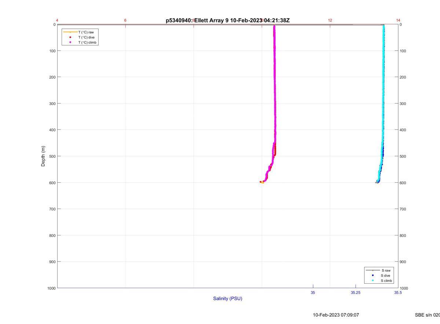Click right depth axis tick 700
The width and height of the screenshot is (440, 324).
403,209
